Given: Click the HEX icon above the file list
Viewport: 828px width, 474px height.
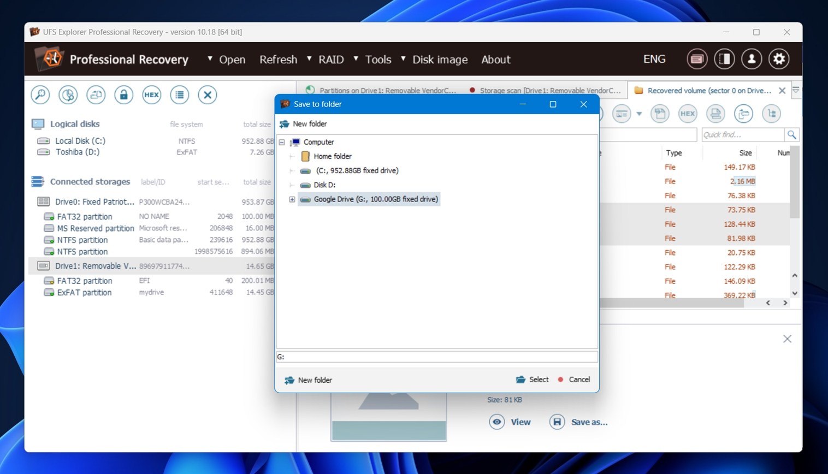Looking at the screenshot, I should pyautogui.click(x=688, y=114).
